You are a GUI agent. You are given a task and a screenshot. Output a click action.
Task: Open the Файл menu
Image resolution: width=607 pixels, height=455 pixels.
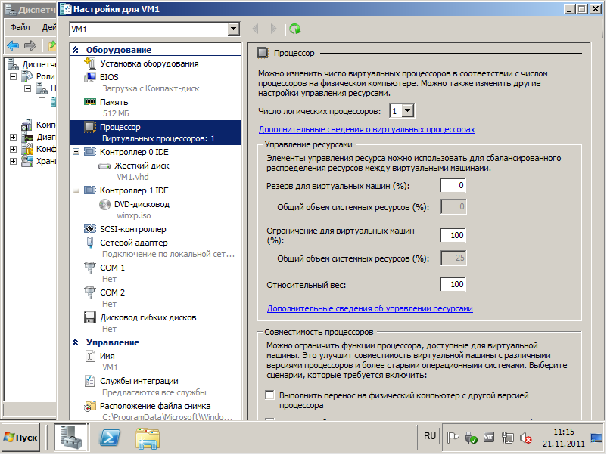(x=20, y=27)
